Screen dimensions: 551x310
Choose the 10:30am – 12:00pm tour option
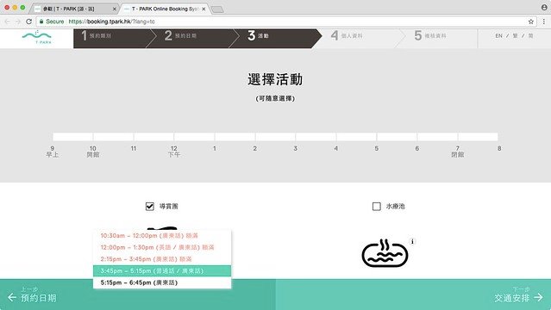tap(162, 236)
